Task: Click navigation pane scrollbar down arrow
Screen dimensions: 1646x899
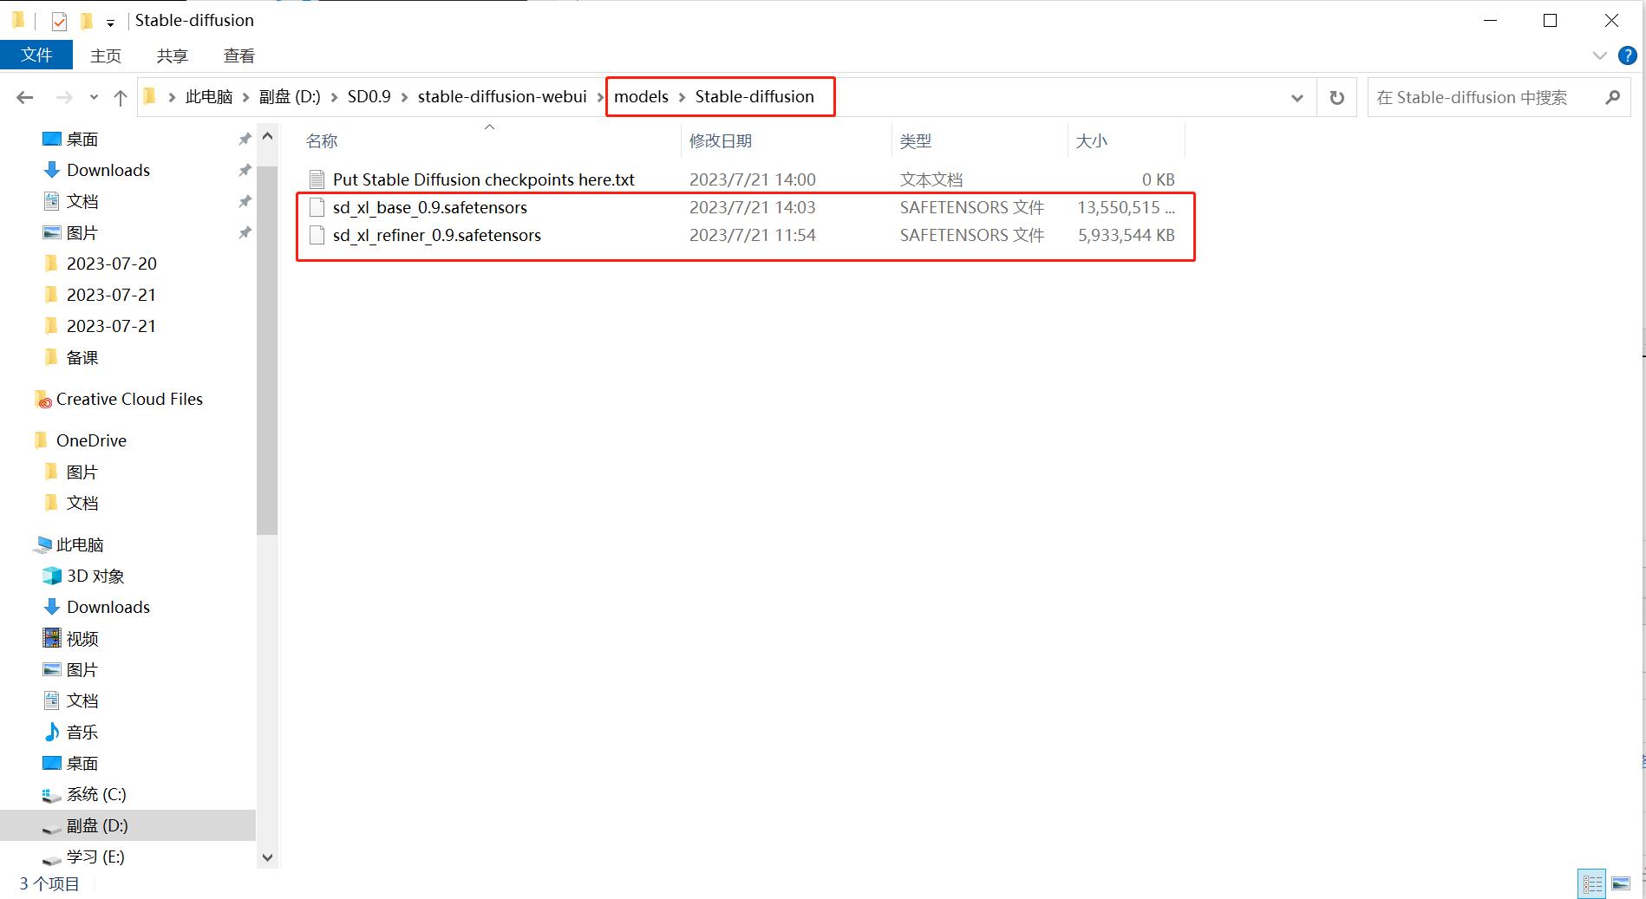Action: point(267,857)
